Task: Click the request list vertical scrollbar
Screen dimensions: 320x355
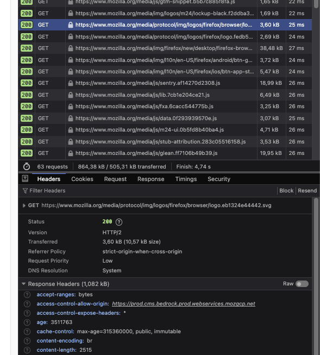Action: tap(316, 4)
